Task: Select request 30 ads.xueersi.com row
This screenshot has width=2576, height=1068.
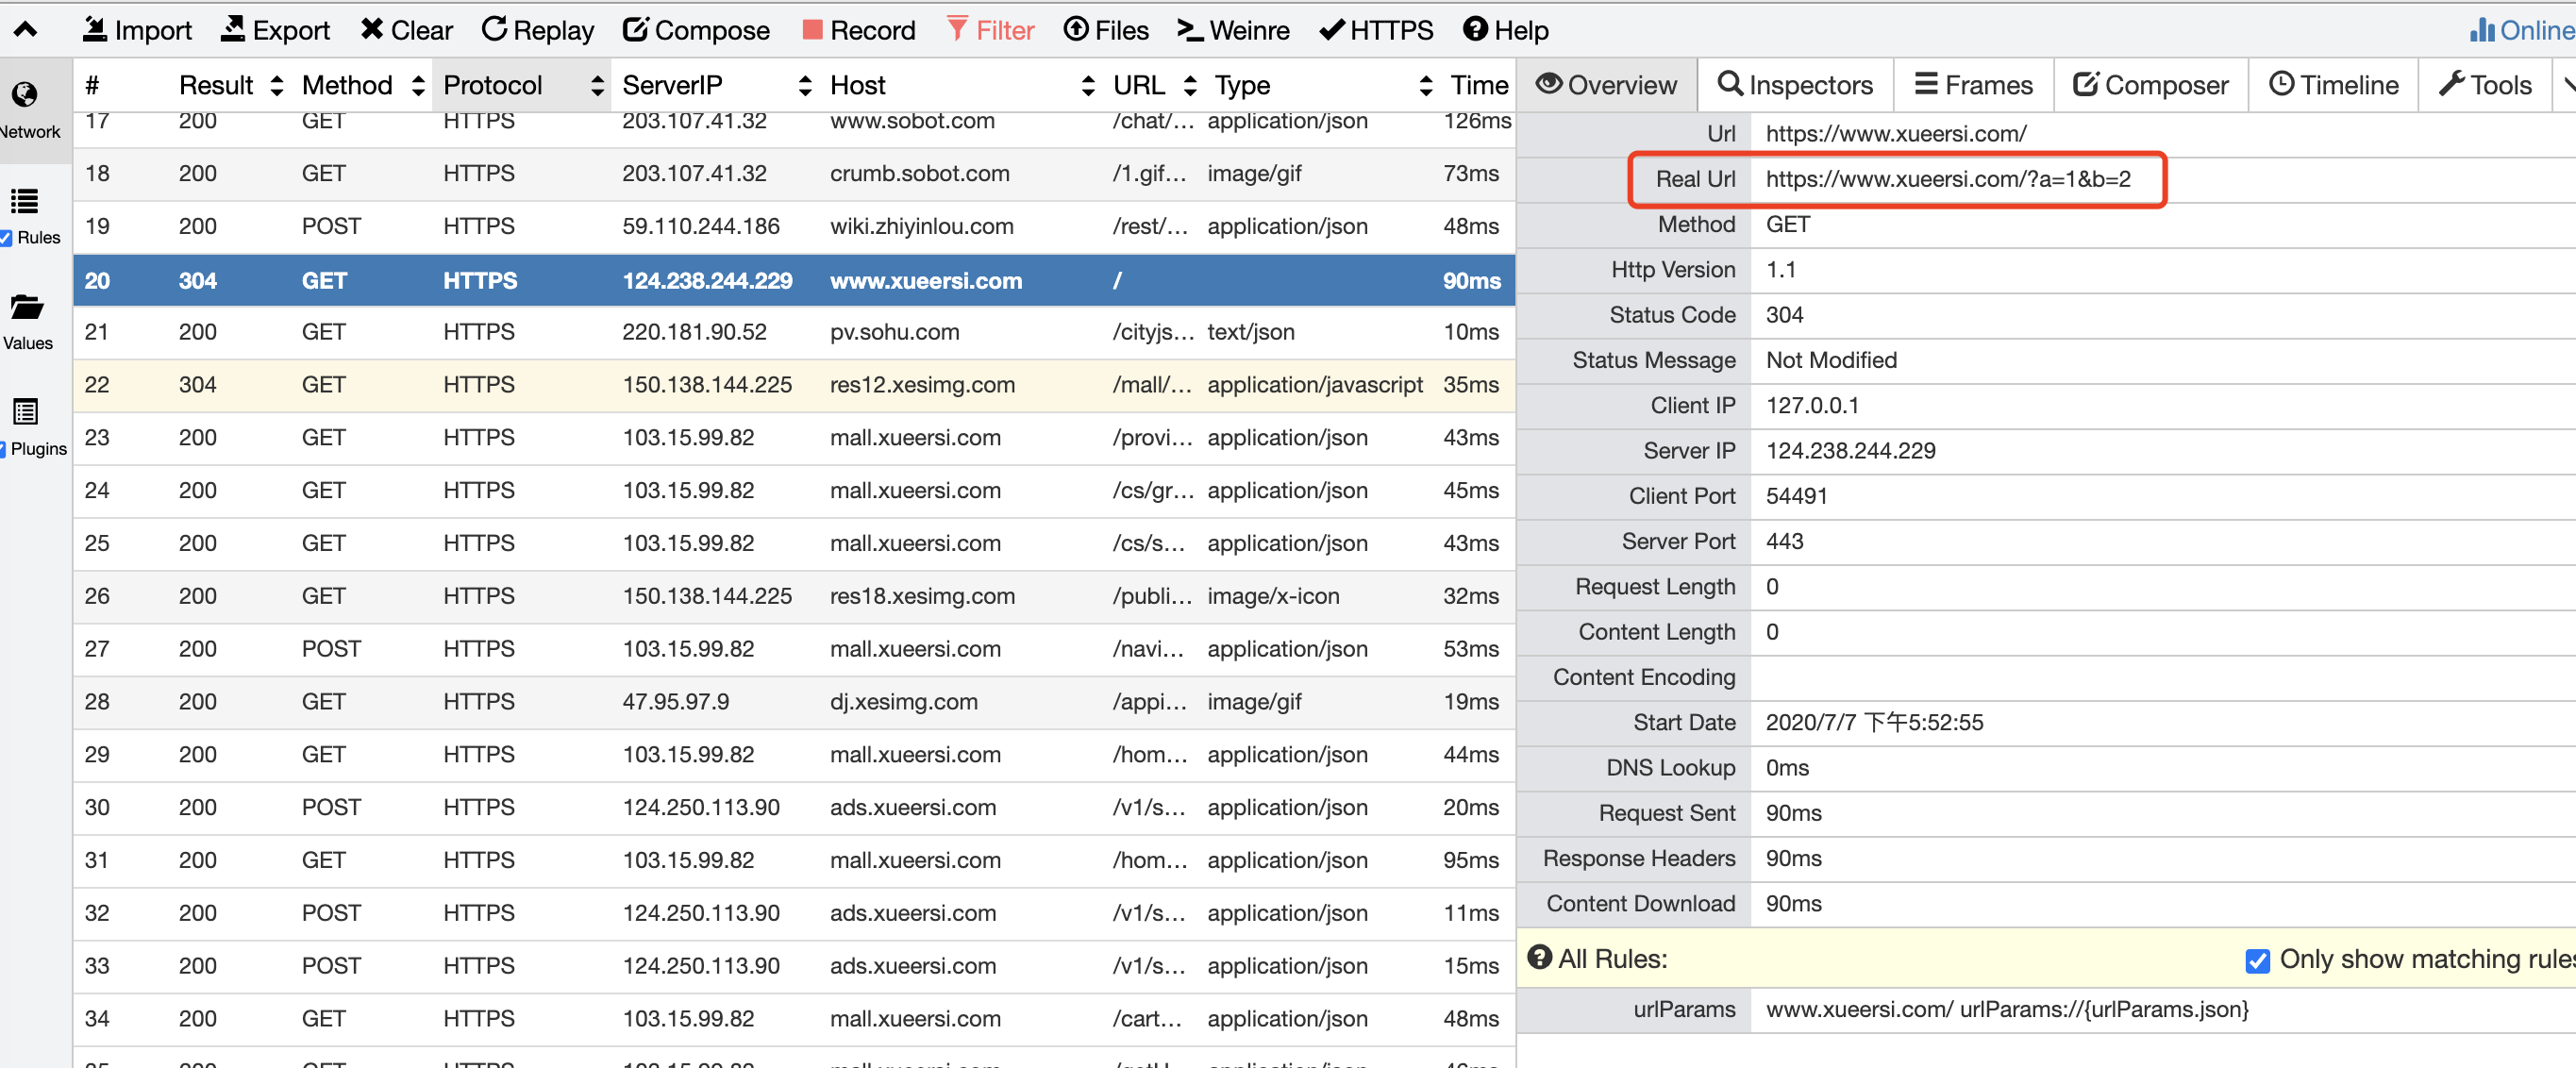Action: pyautogui.click(x=794, y=808)
